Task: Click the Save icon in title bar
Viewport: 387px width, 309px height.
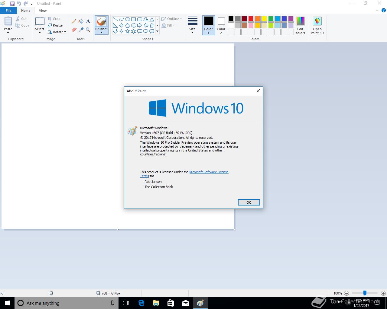Action: click(12, 4)
